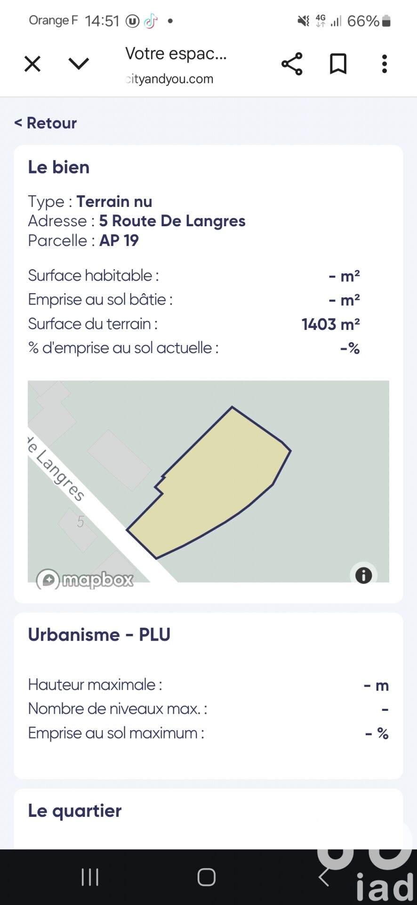Close the in-app browser tab
The height and width of the screenshot is (905, 417).
(x=32, y=64)
